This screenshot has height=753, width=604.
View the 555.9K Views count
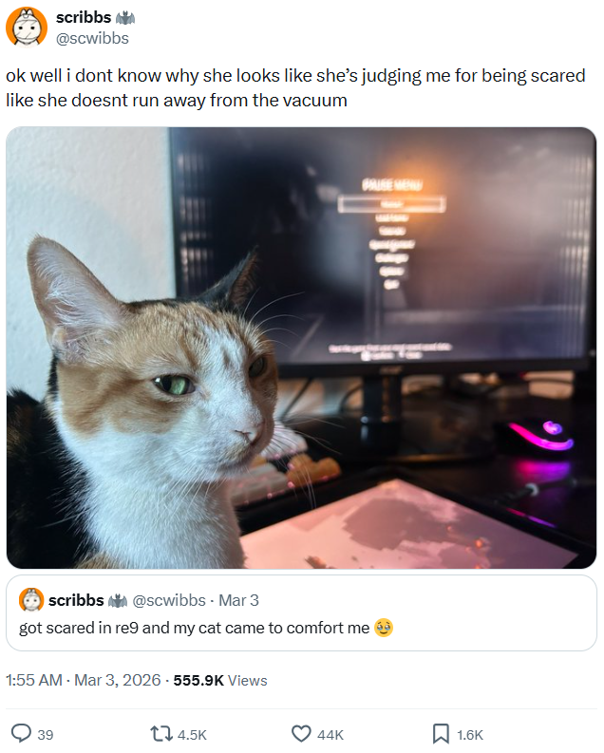220,680
